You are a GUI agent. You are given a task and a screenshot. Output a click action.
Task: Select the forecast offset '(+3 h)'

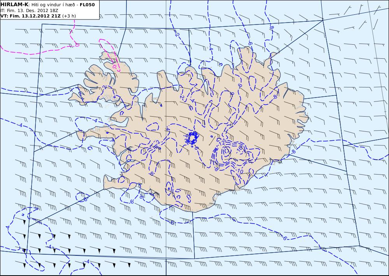(x=69, y=16)
